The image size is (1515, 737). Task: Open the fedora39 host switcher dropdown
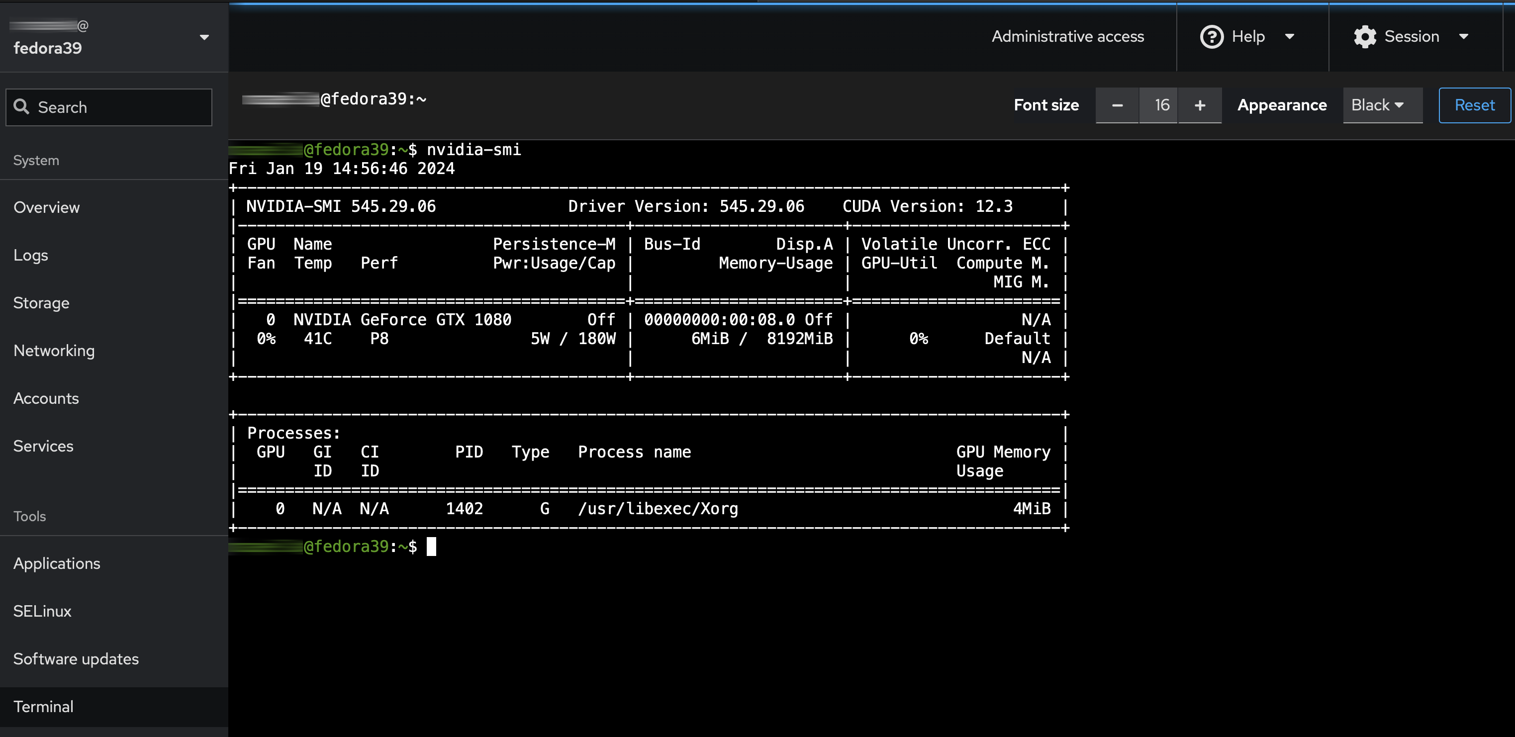point(204,37)
